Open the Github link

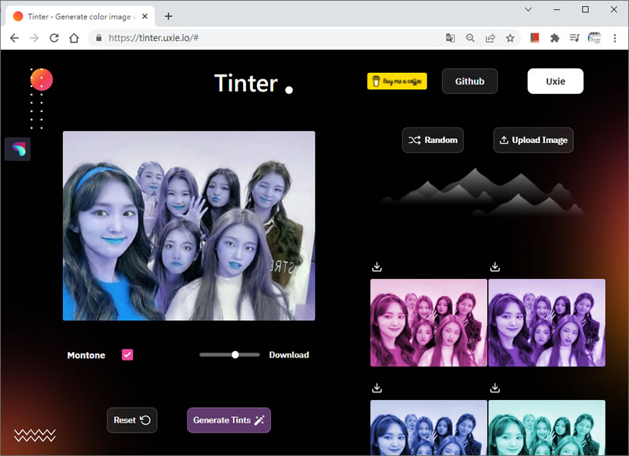coord(470,81)
